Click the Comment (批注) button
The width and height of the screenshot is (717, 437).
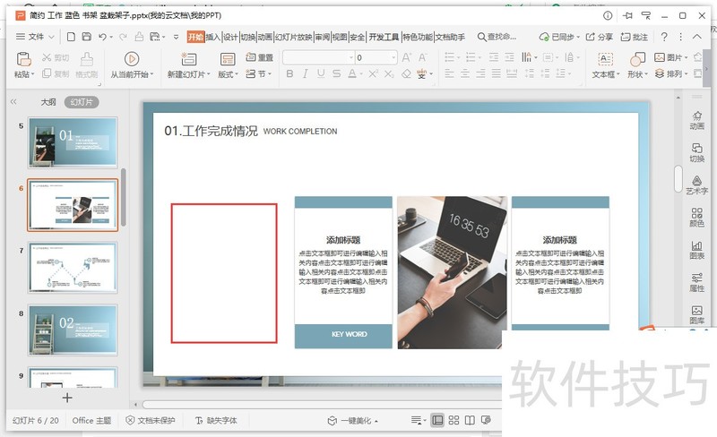[x=635, y=37]
